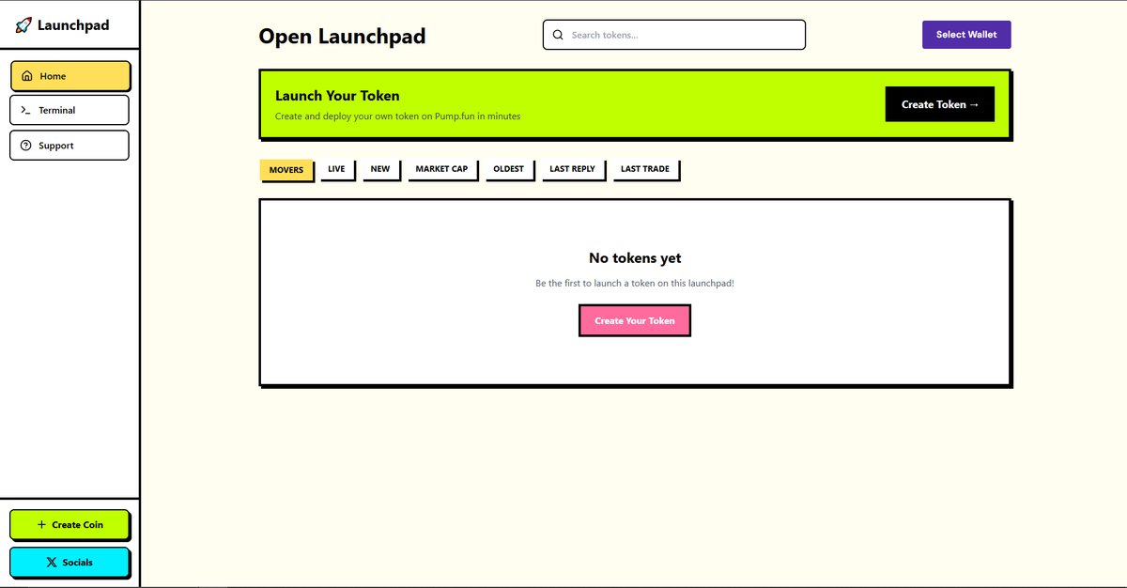The image size is (1127, 588).
Task: Open the Socials link
Action: (69, 562)
